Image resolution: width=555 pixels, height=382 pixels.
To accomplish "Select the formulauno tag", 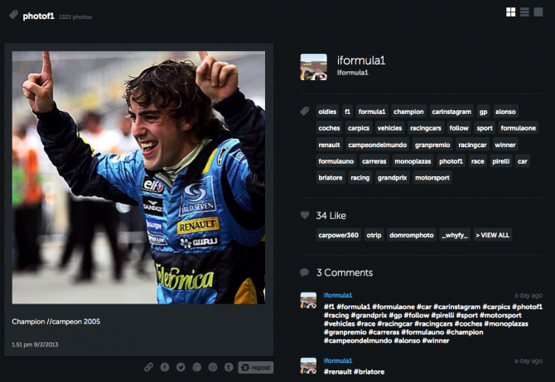I will click(336, 161).
